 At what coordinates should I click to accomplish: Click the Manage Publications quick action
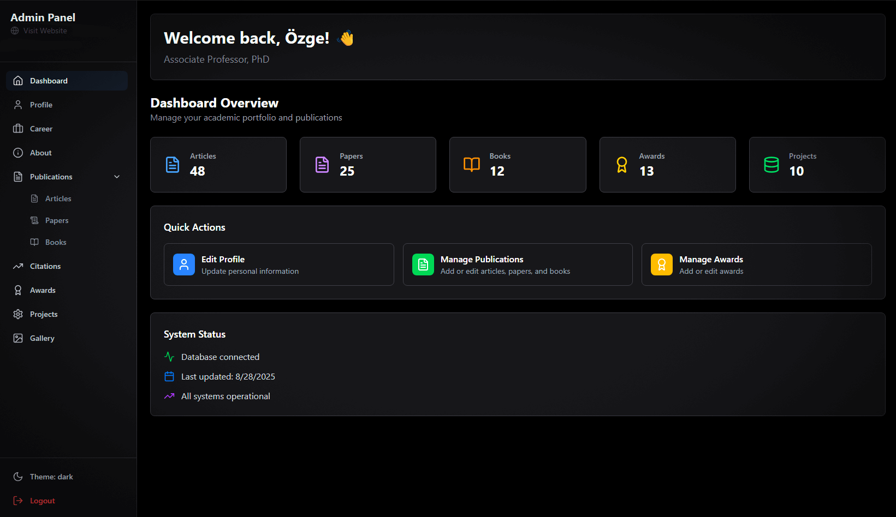click(518, 264)
